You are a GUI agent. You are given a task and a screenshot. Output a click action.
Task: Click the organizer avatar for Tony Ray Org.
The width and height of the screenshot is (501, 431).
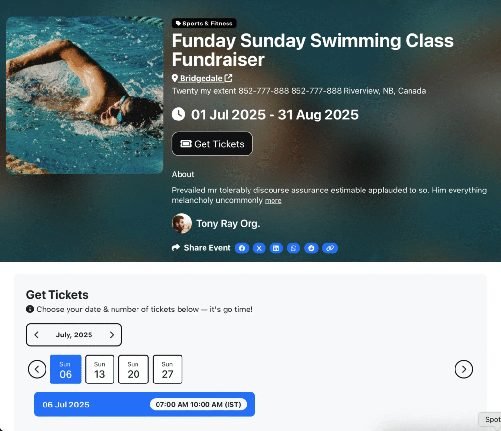[182, 223]
